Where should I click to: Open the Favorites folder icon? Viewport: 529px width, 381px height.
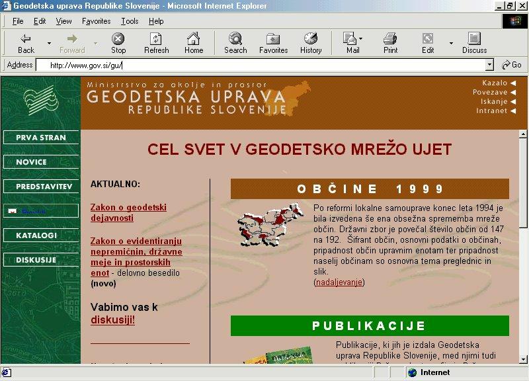tap(273, 39)
